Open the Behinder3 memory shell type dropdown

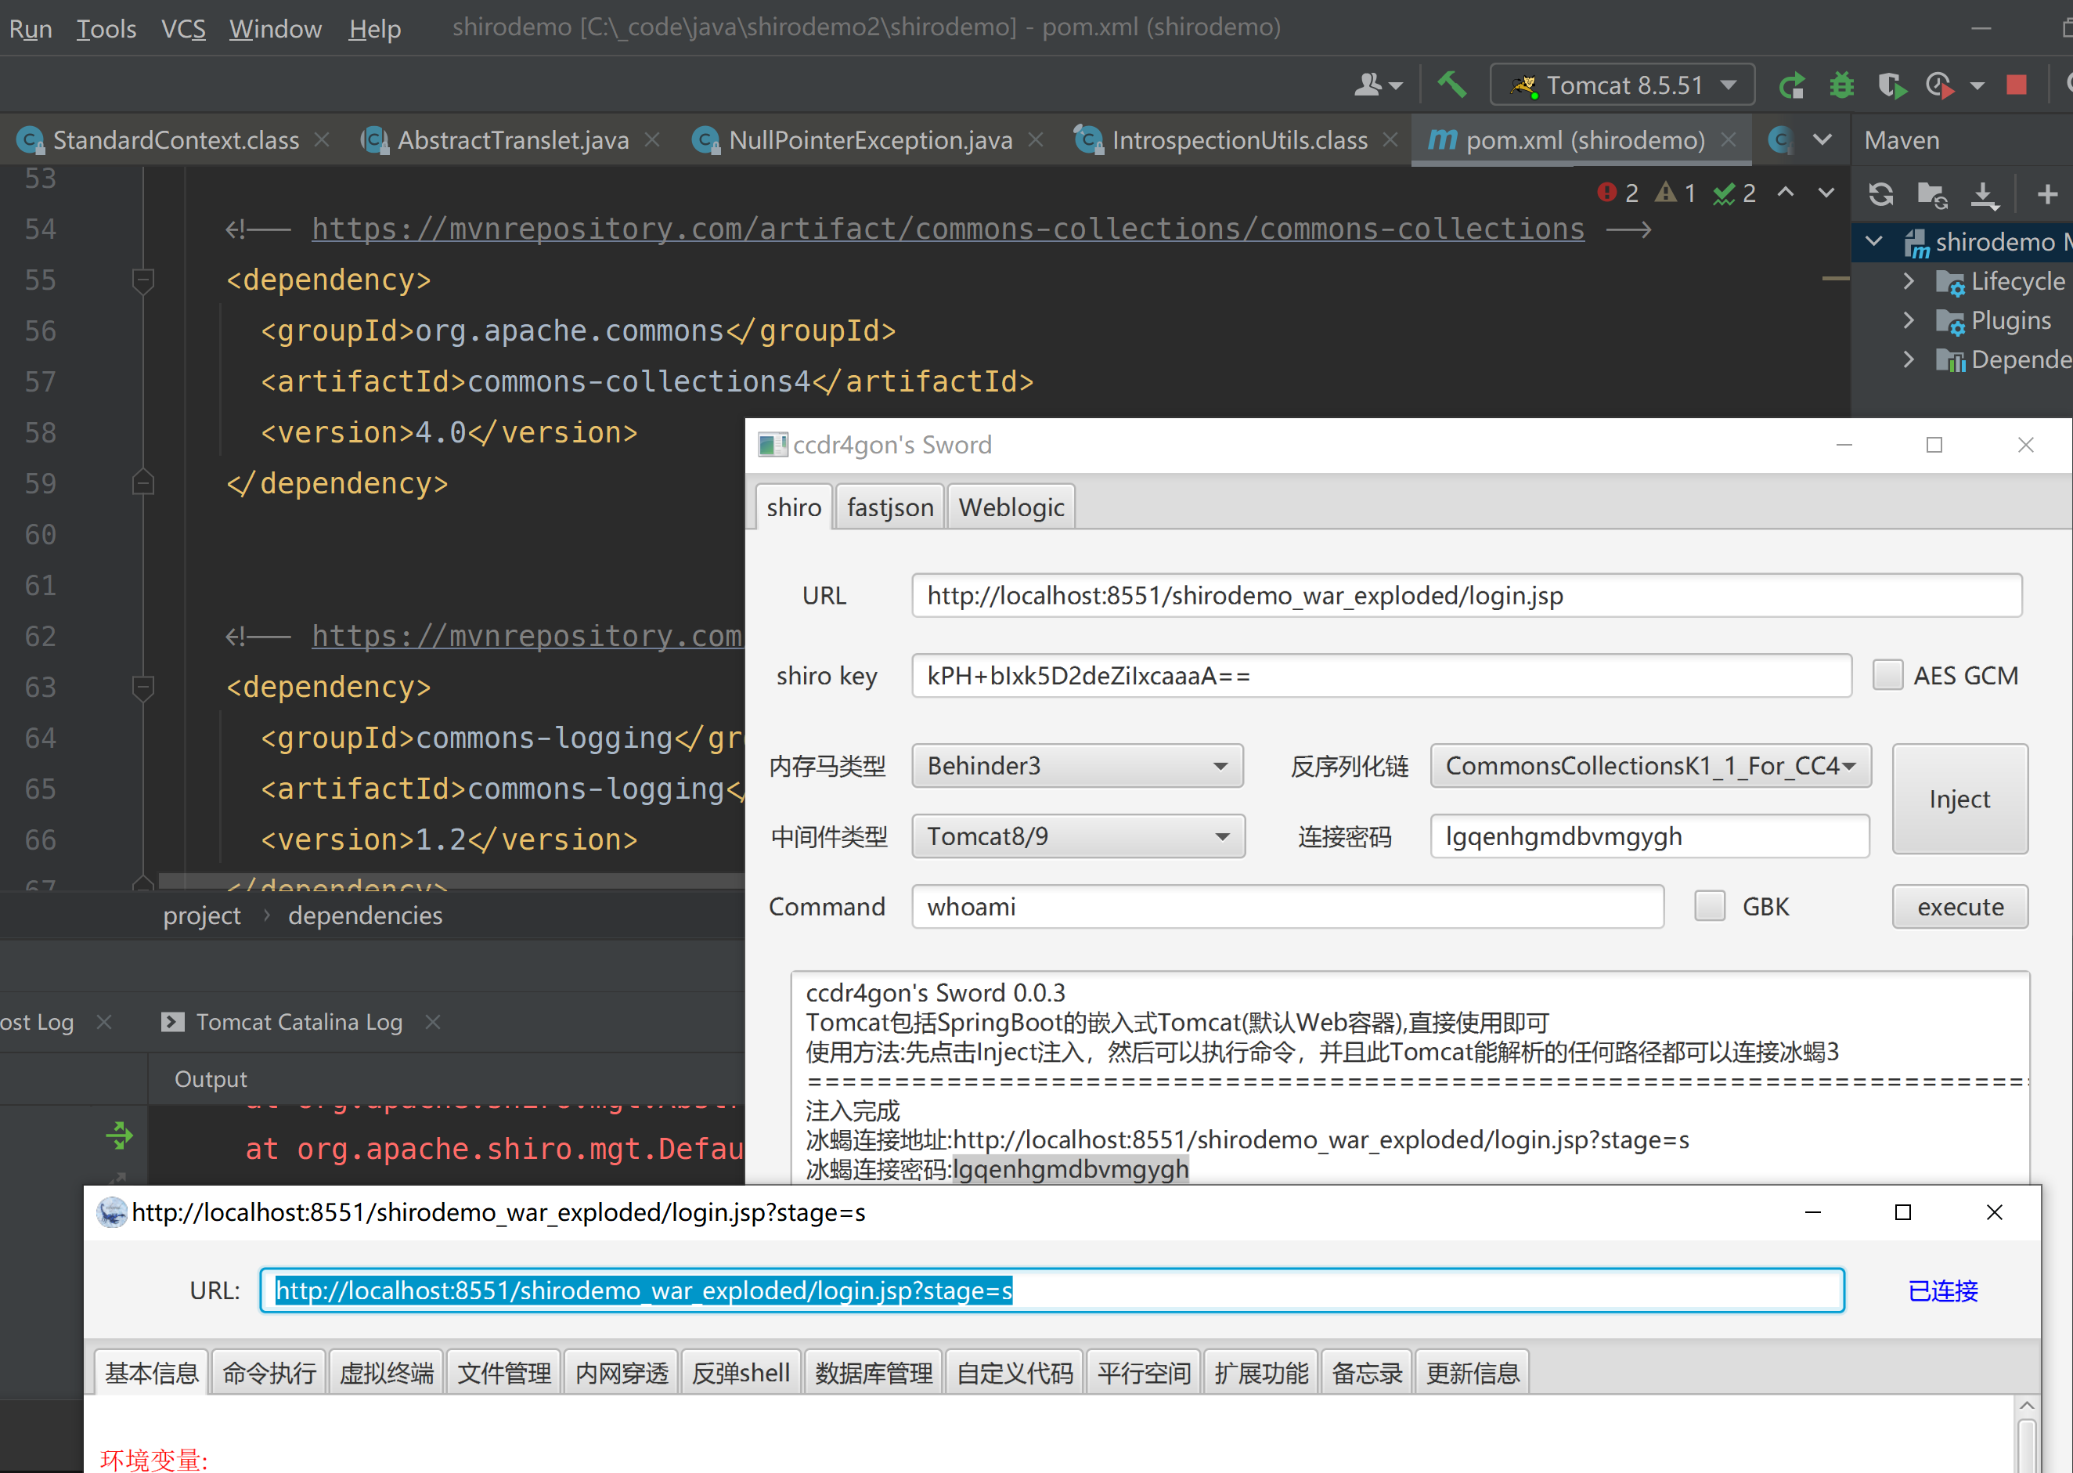[1077, 767]
